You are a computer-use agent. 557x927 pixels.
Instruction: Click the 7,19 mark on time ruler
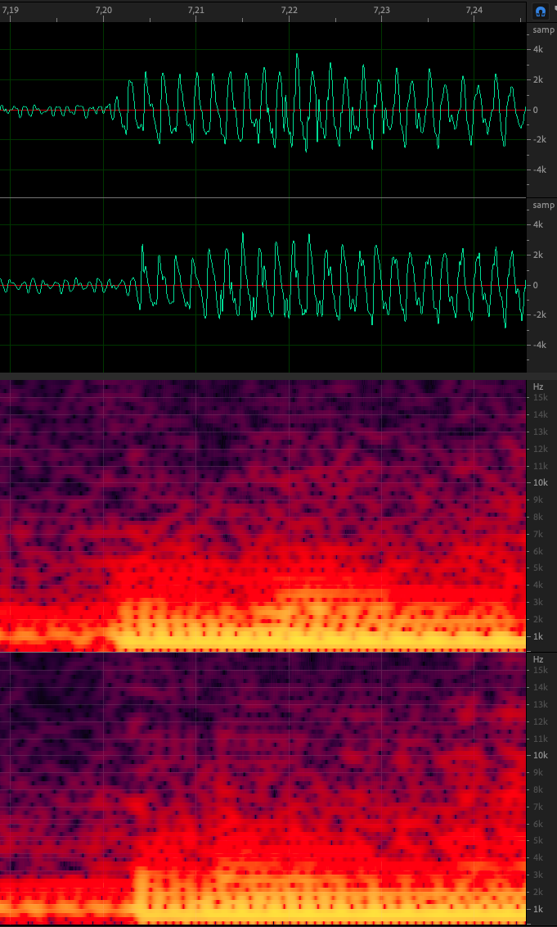(11, 10)
